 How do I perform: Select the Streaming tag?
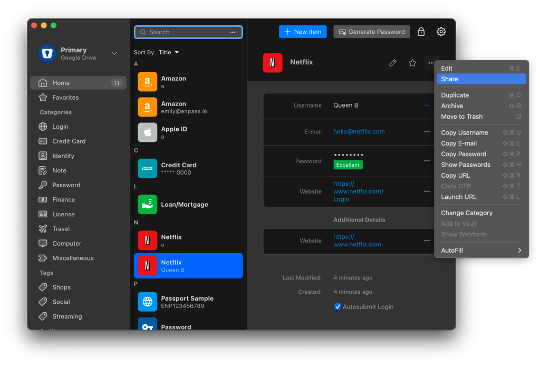point(79,316)
